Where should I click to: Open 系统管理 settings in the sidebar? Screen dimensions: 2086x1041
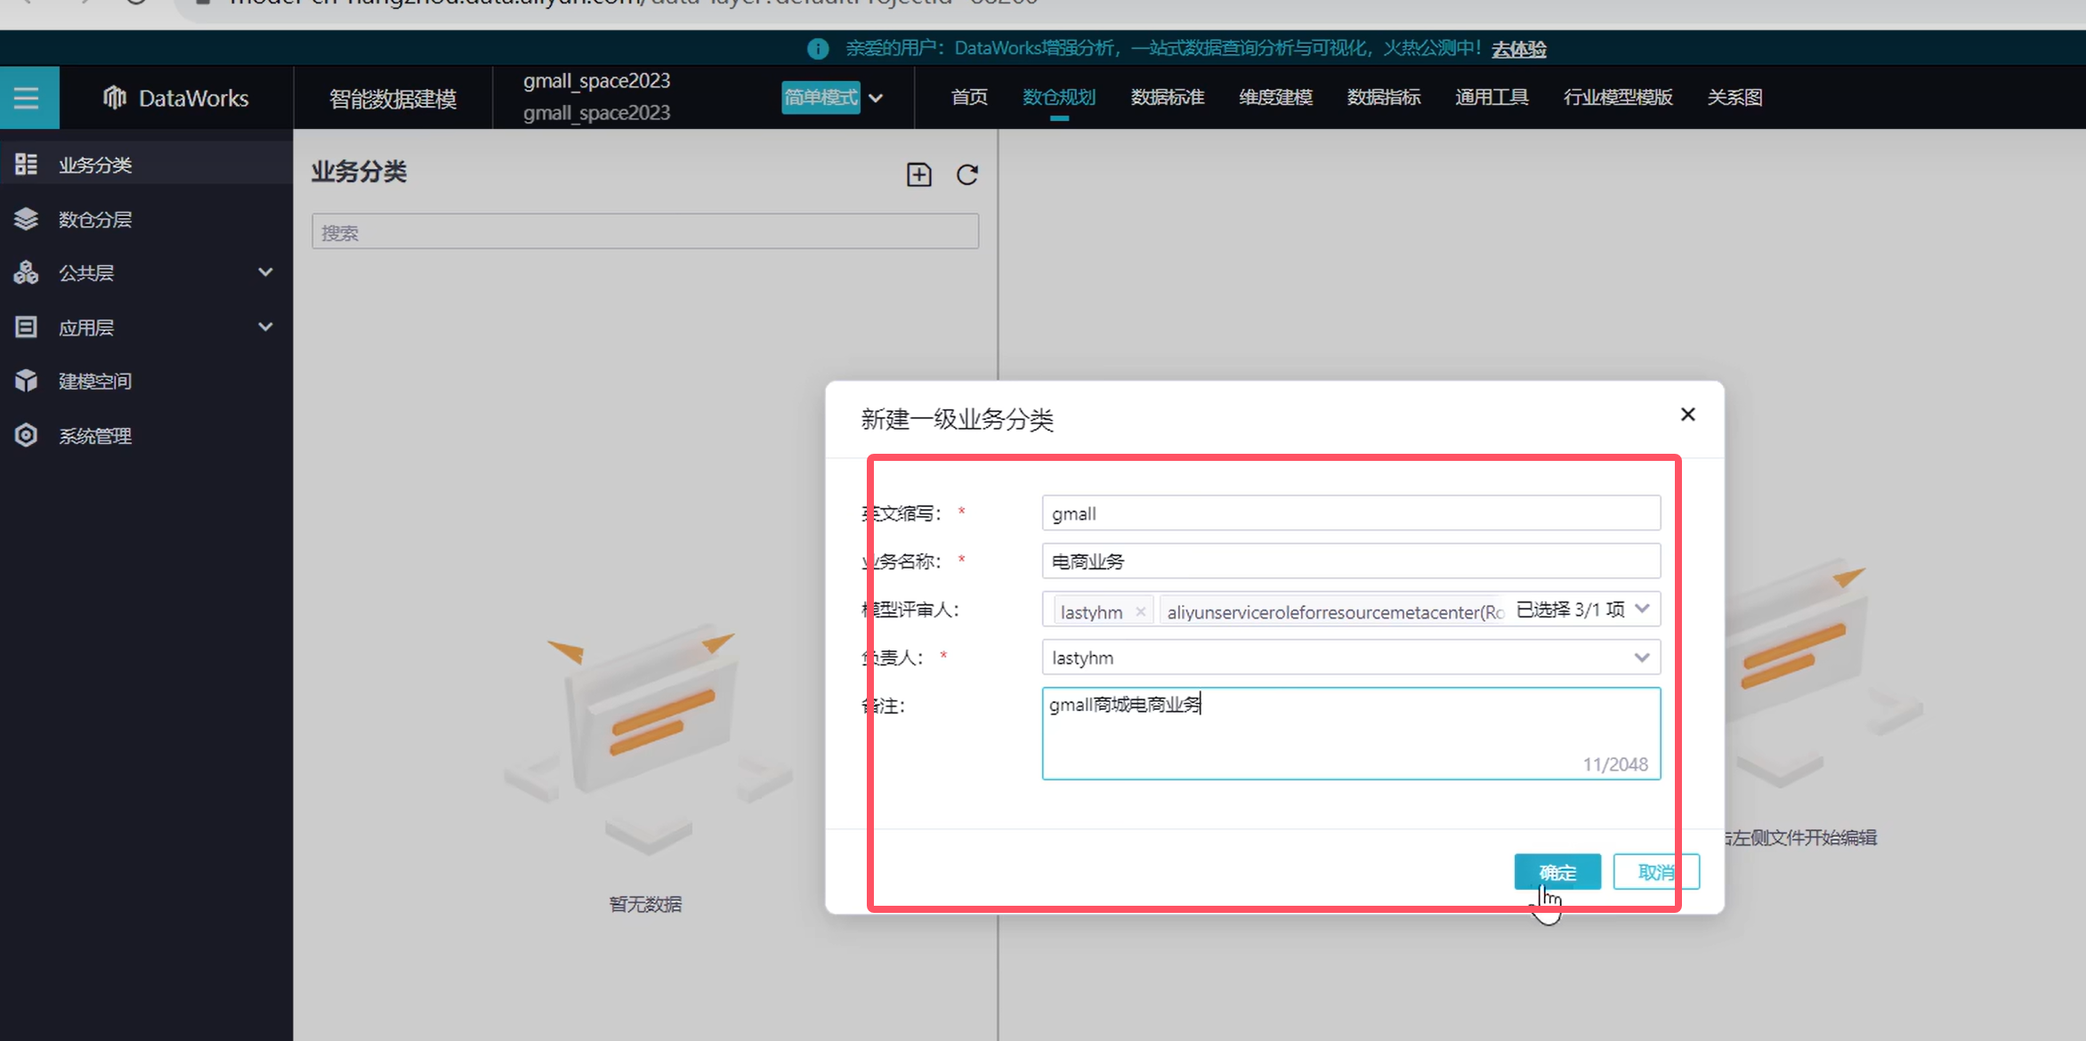coord(95,436)
